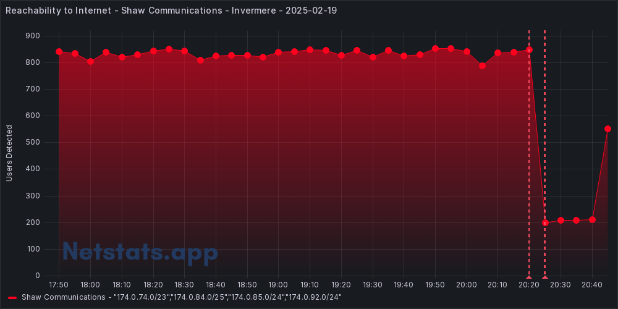Click the dashed vertical line at 20:20
Viewport: 618px width, 309px height.
529,154
